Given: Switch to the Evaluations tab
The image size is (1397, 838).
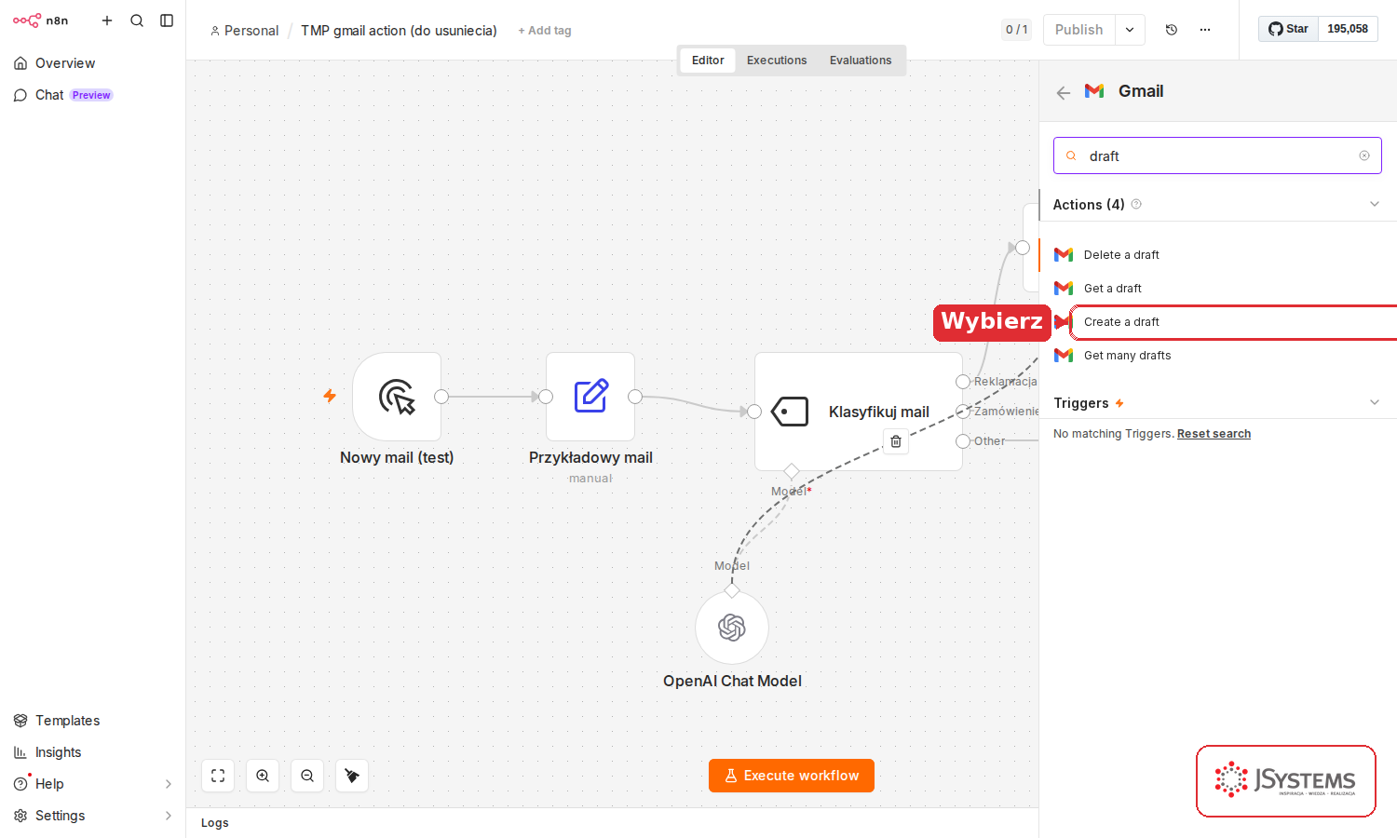Looking at the screenshot, I should point(861,61).
